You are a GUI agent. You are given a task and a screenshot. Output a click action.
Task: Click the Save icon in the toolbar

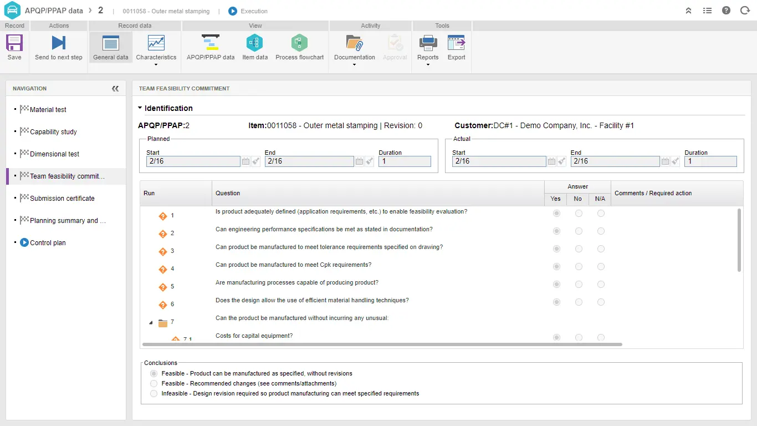14,43
